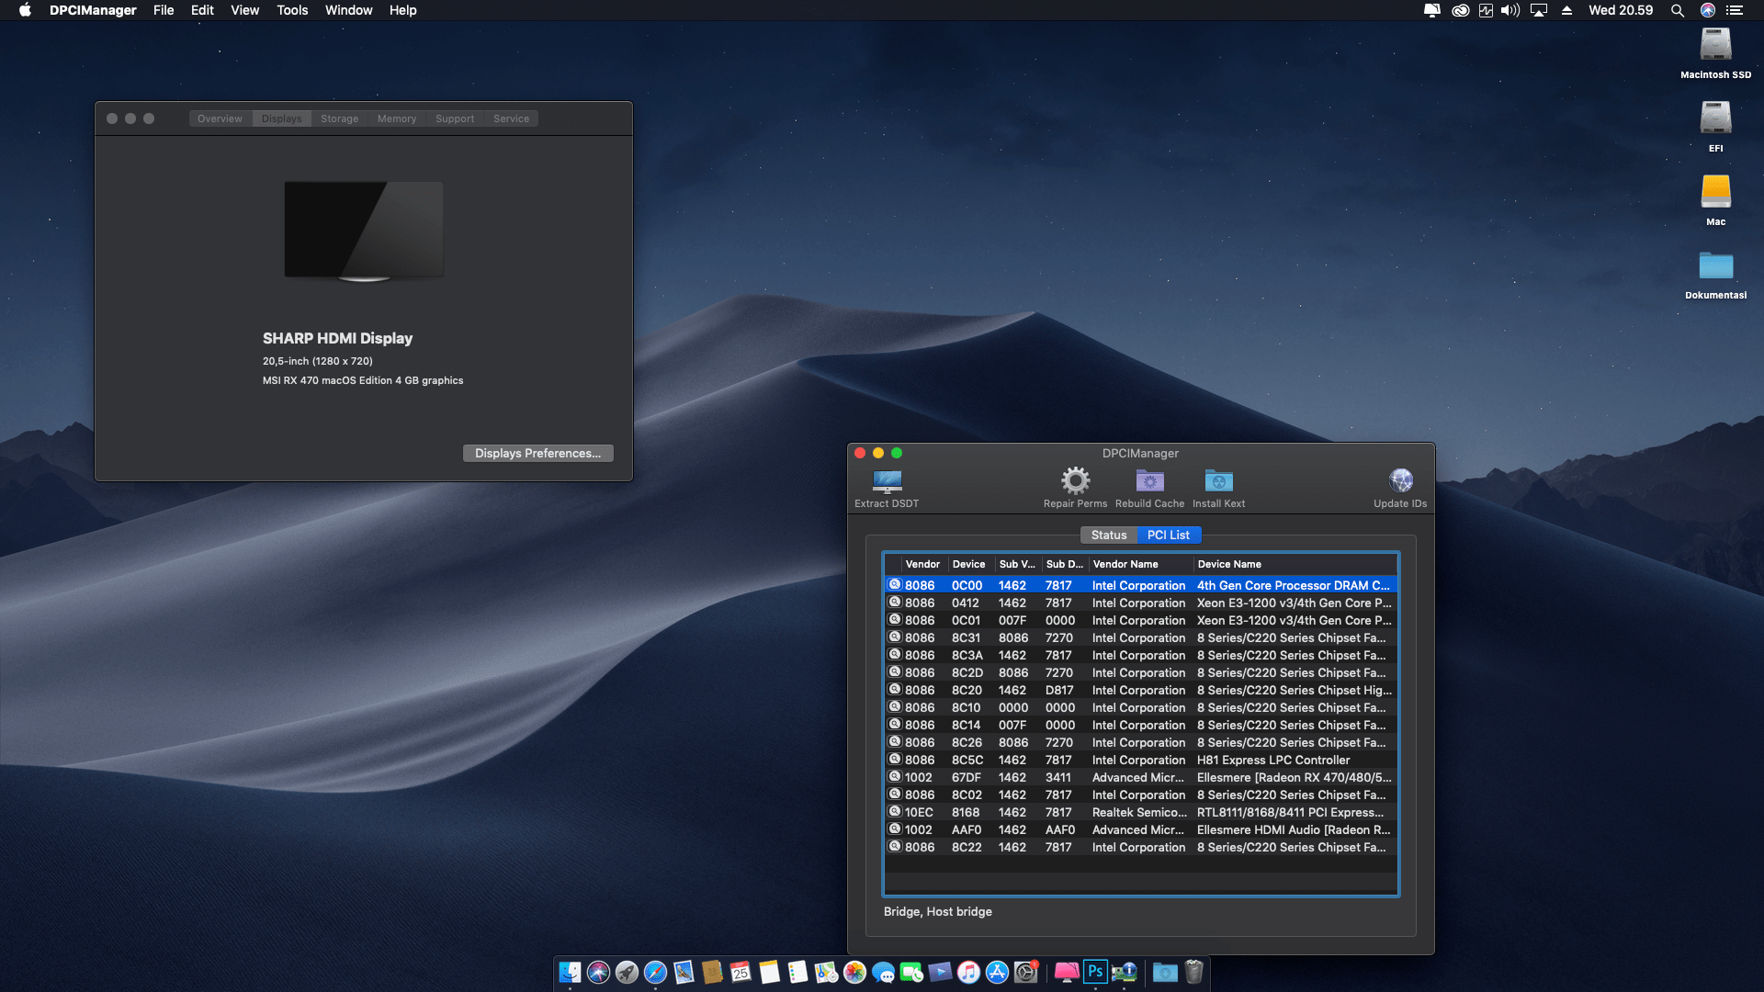Viewport: 1764px width, 992px height.
Task: Open Spotlight search from the menu bar
Action: point(1678,10)
